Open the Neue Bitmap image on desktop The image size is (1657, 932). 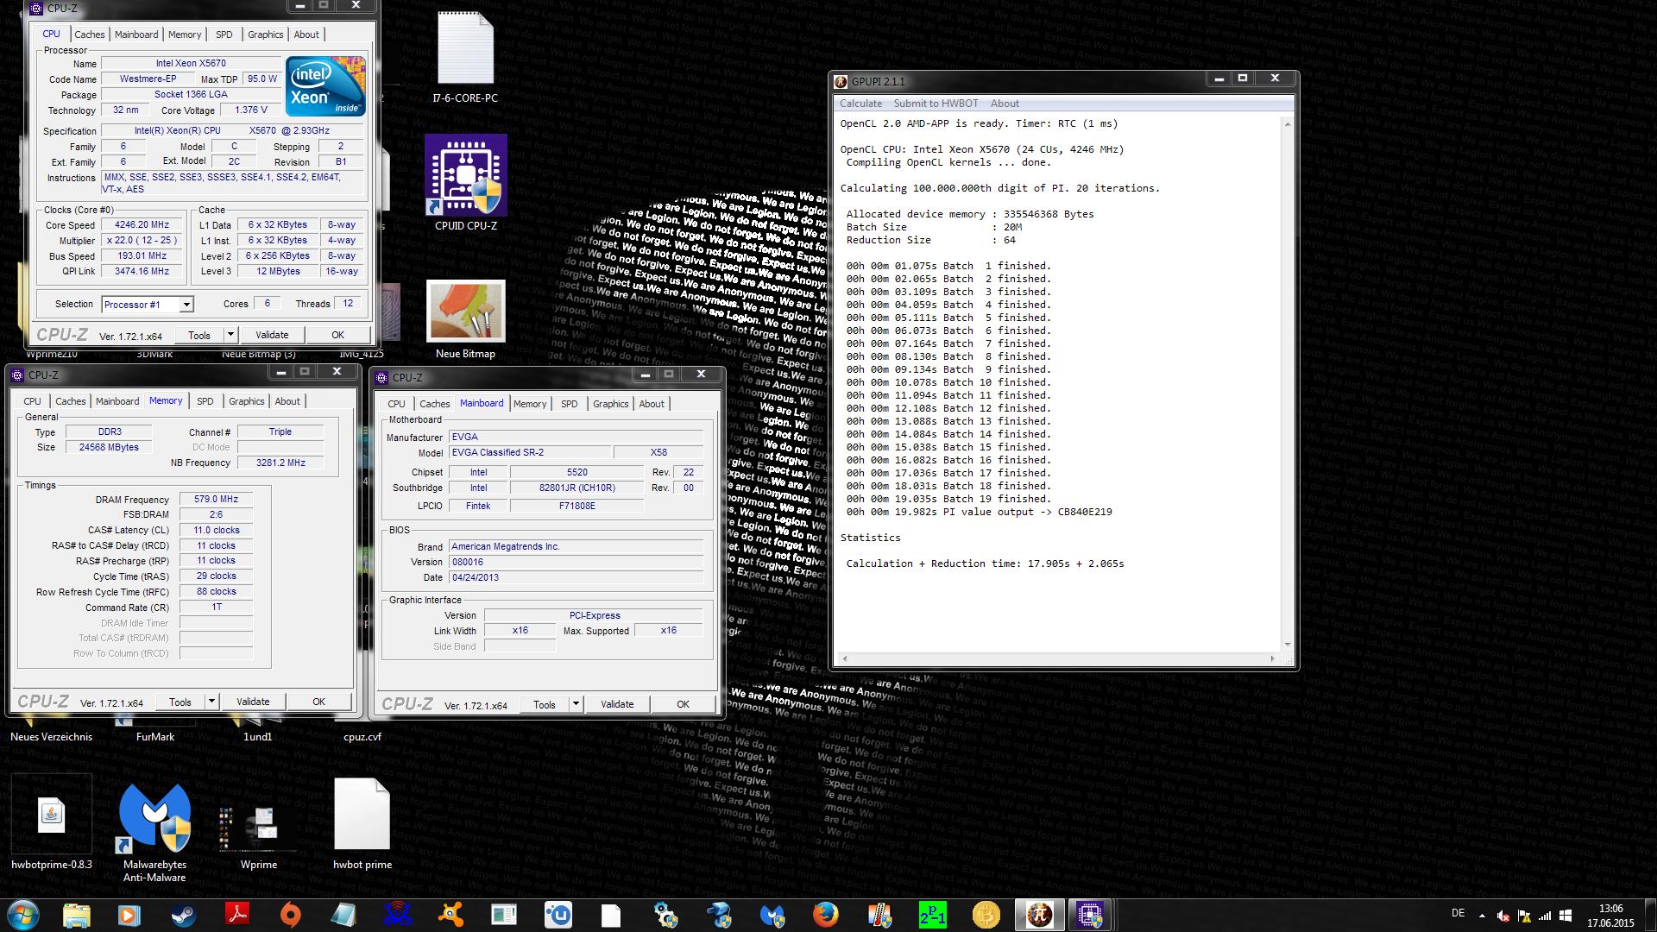tap(466, 319)
